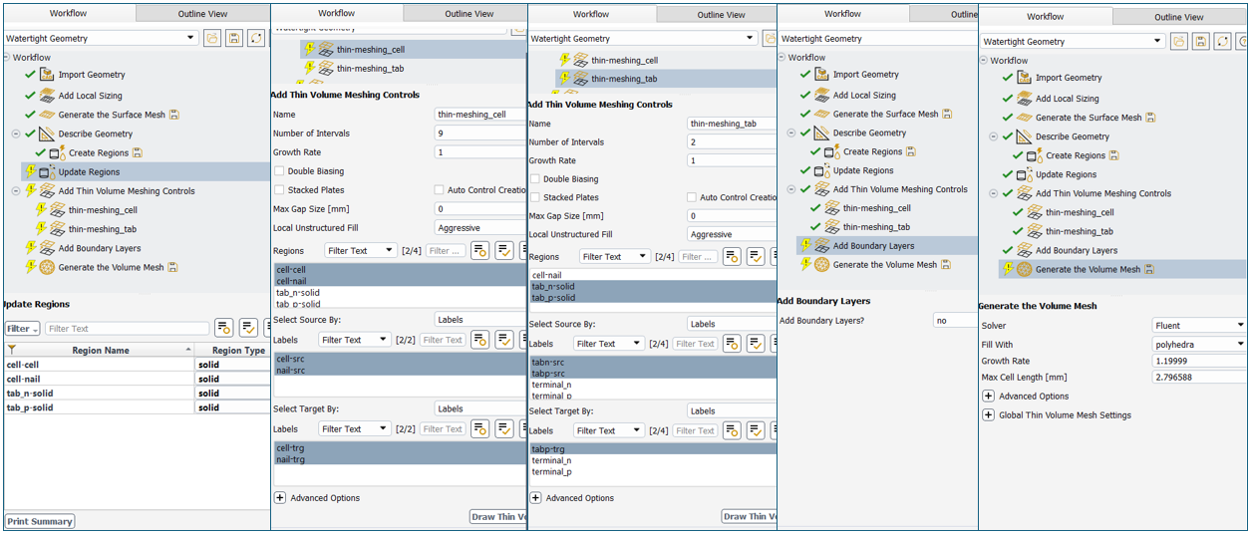Open Add Boundary Layers? dropdown showing no

tap(955, 320)
